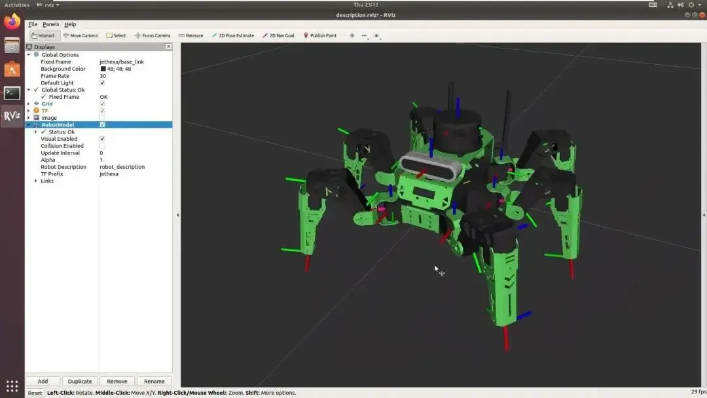Uncheck the Grid display checkbox

[x=102, y=104]
